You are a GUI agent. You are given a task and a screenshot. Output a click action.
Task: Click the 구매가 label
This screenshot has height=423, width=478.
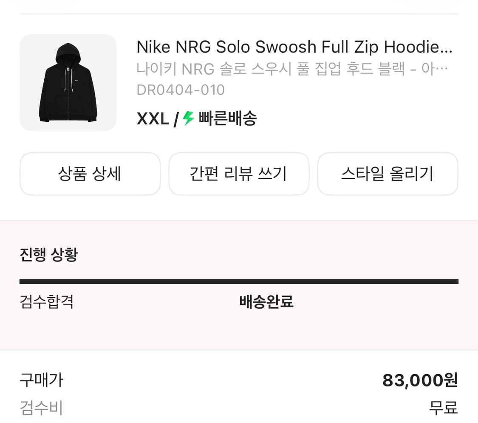pos(41,380)
